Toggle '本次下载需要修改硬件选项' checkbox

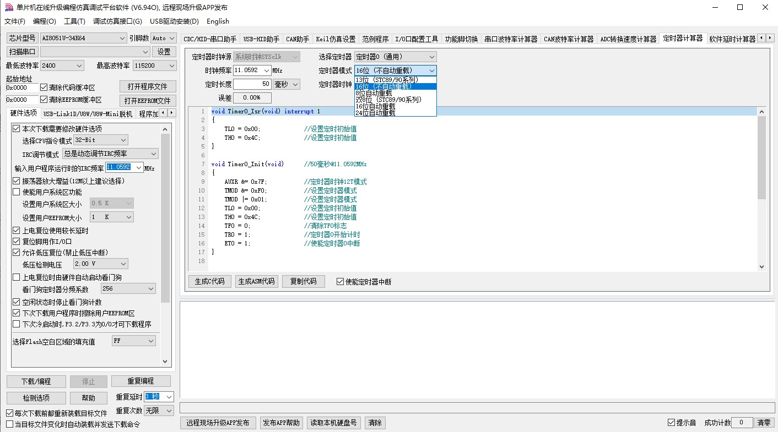[x=16, y=129]
